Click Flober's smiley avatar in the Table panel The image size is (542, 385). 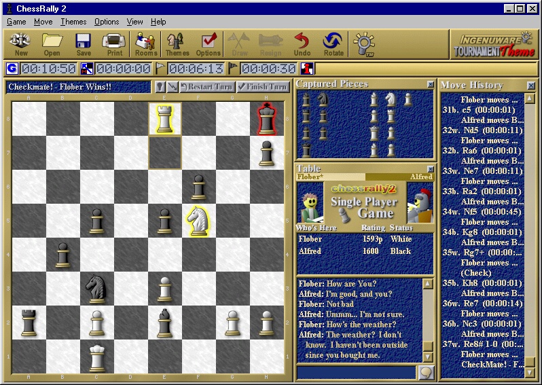tap(310, 202)
